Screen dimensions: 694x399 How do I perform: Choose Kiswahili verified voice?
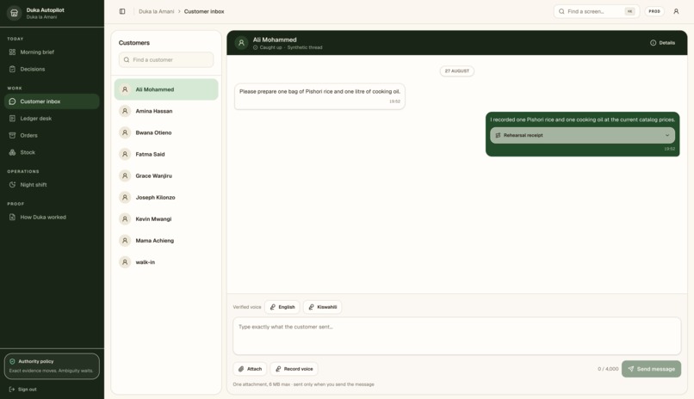pyautogui.click(x=322, y=307)
